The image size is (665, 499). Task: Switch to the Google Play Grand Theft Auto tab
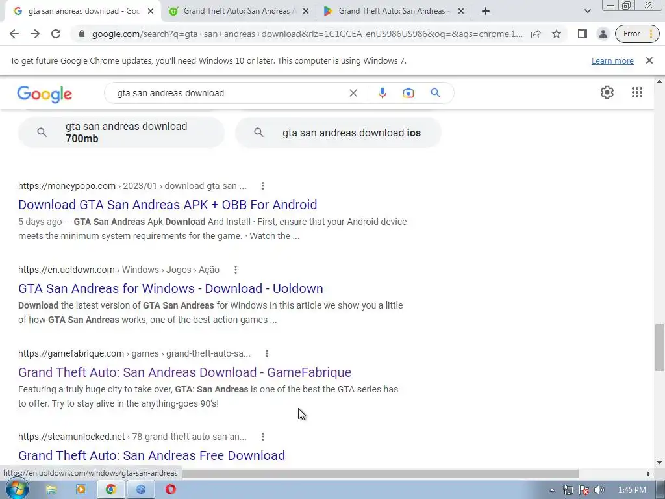pyautogui.click(x=392, y=12)
